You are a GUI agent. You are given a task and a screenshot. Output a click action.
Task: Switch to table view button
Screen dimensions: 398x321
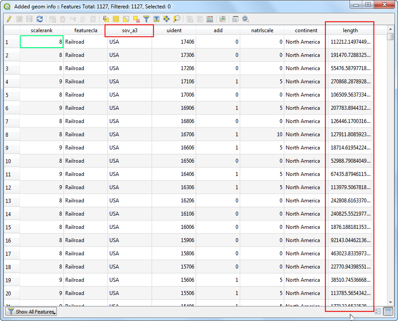click(388, 311)
